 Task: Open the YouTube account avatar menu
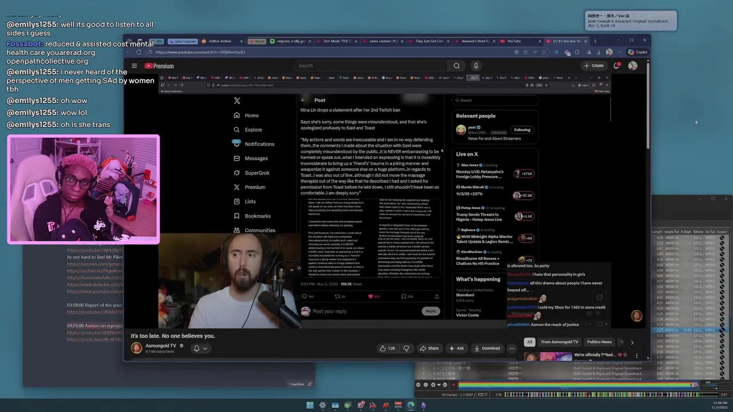point(632,66)
